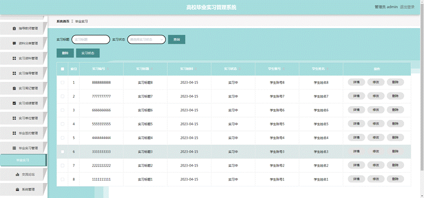424x198 pixels.
Task: Click 修改 for row 学生姓名8
Action: click(376, 82)
